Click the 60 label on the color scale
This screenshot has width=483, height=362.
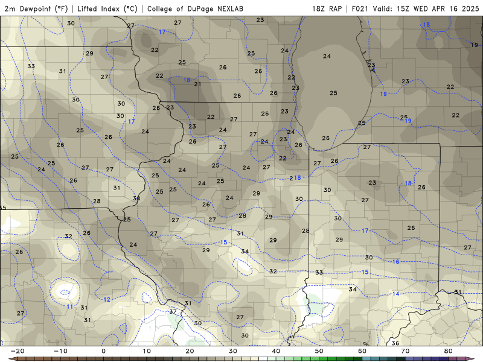point(362,351)
